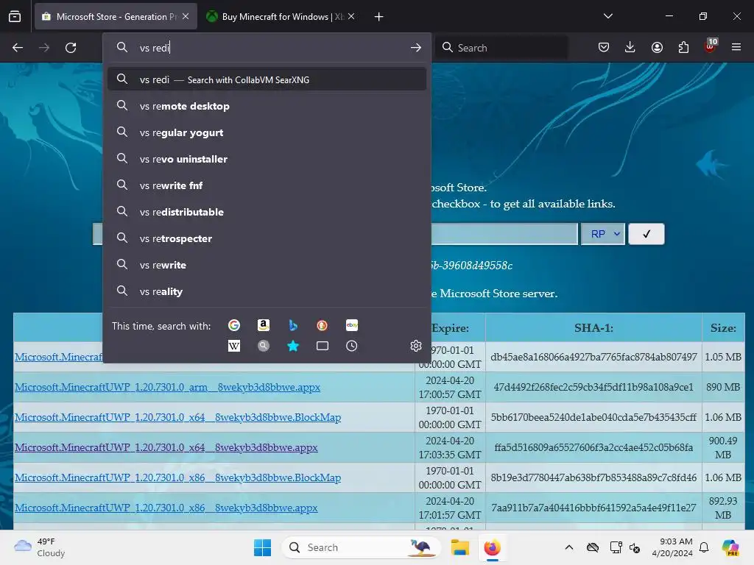Open the Downloads panel
This screenshot has width=754, height=565.
pos(630,47)
